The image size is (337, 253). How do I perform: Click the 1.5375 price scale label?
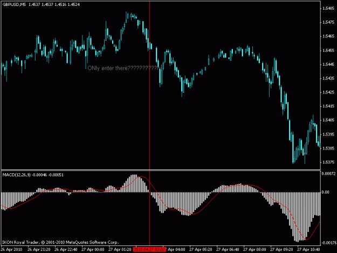click(328, 162)
